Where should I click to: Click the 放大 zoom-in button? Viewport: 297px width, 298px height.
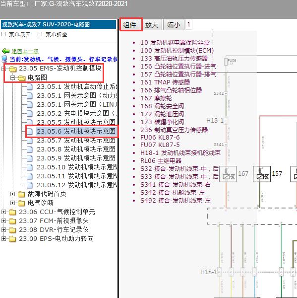point(152,25)
